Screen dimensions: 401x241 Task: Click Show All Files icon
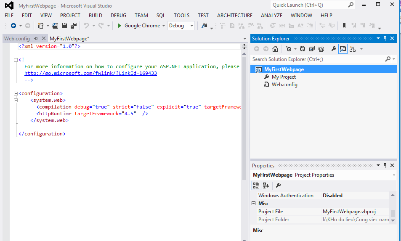(321, 49)
